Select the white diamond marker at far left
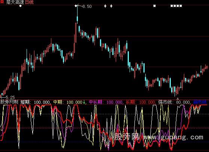 pyautogui.click(x=20, y=6)
